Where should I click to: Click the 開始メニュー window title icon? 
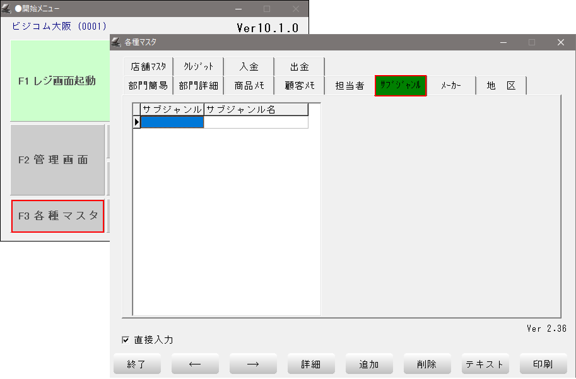[x=6, y=9]
